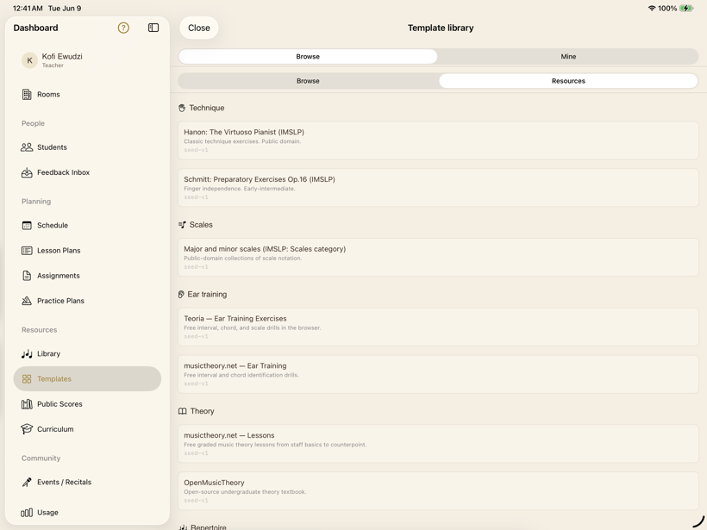Click the Ear training ear icon
Image resolution: width=707 pixels, height=530 pixels.
tap(181, 294)
